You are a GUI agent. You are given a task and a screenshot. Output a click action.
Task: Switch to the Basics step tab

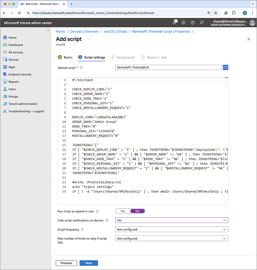[65, 57]
